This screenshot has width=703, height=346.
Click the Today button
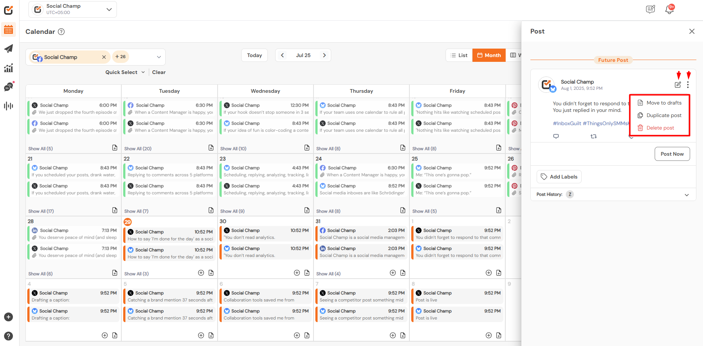(254, 55)
